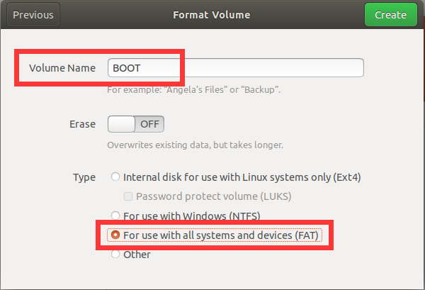Select the Ext4 radio button circle
Image resolution: width=425 pixels, height=290 pixels.
[x=115, y=177]
